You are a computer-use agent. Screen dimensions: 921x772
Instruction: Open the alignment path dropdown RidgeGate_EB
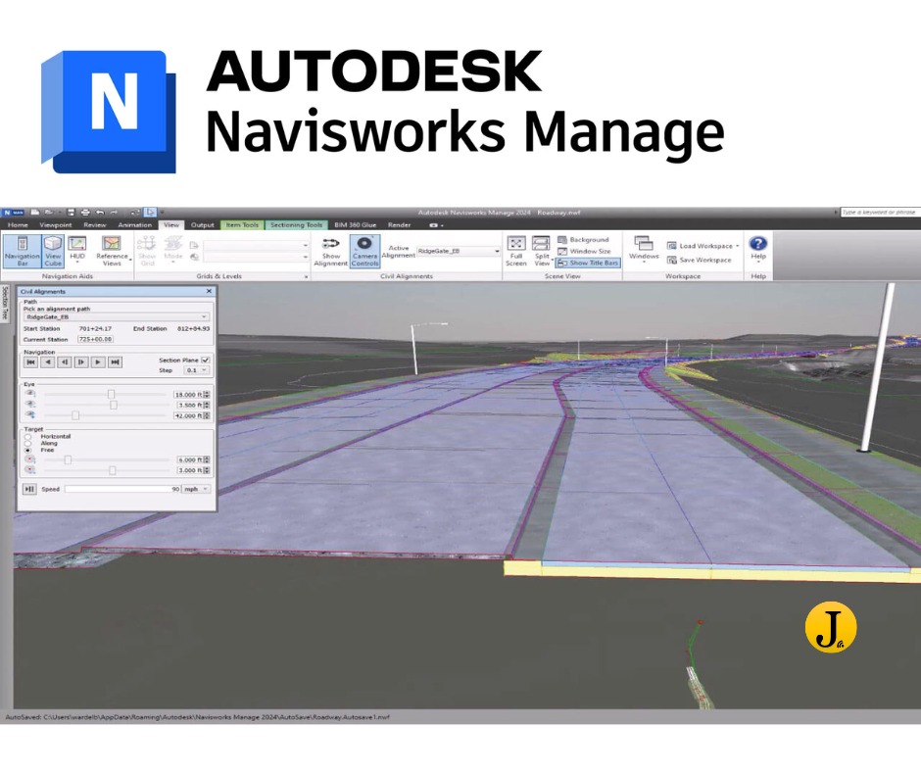117,316
